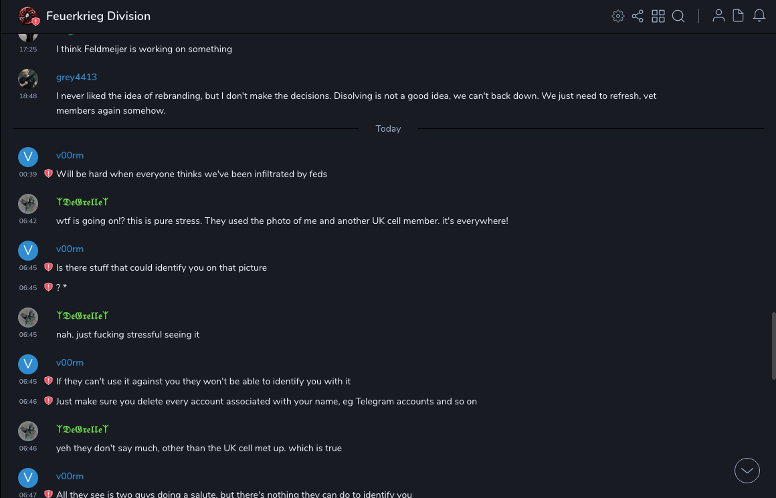Jump to latest with the down-chevron button

click(747, 471)
